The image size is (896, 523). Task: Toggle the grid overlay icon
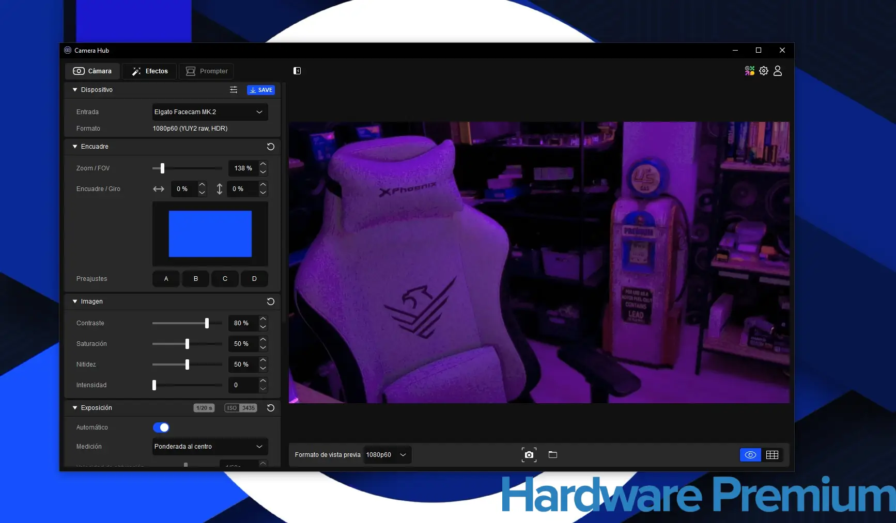point(772,455)
